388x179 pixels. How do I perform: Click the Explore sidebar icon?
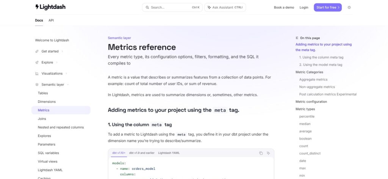click(x=37, y=63)
